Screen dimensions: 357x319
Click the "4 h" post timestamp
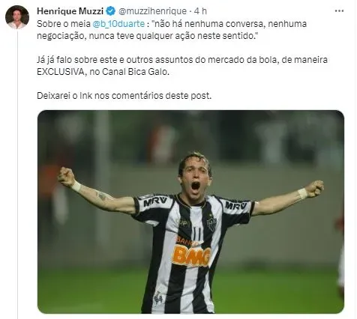[200, 11]
